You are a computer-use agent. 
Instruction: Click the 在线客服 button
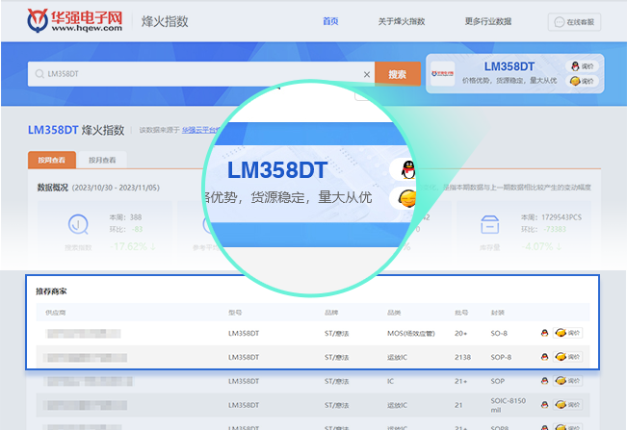pyautogui.click(x=575, y=21)
